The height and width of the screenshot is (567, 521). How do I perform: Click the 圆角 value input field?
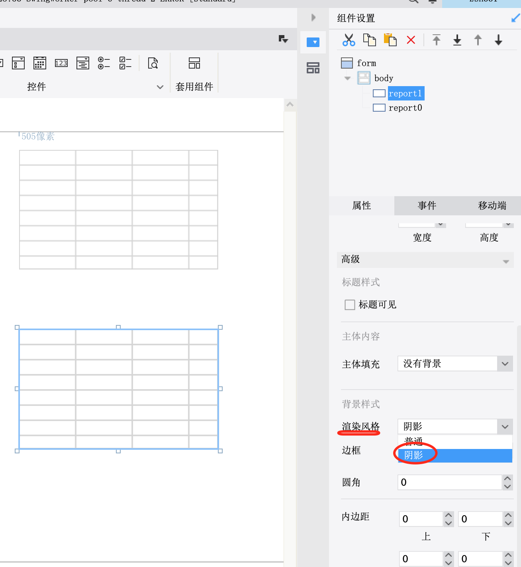click(450, 482)
